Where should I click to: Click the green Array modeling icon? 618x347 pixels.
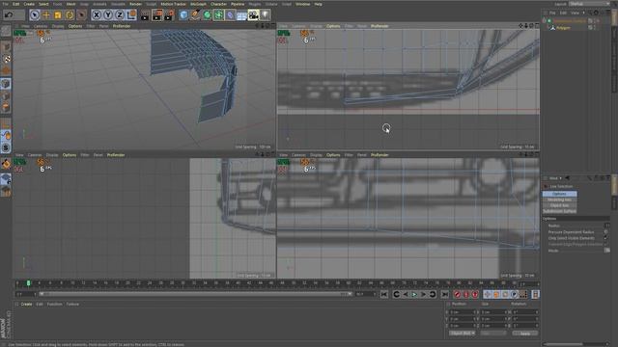[218, 15]
